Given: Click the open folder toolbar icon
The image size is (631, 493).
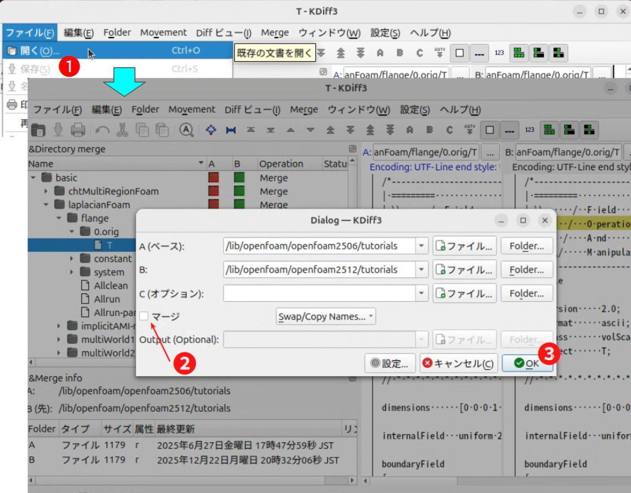Looking at the screenshot, I should point(38,130).
